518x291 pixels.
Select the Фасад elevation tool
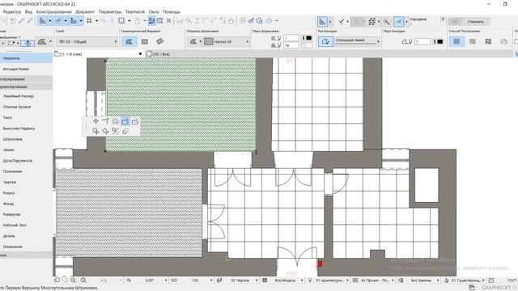(26, 204)
